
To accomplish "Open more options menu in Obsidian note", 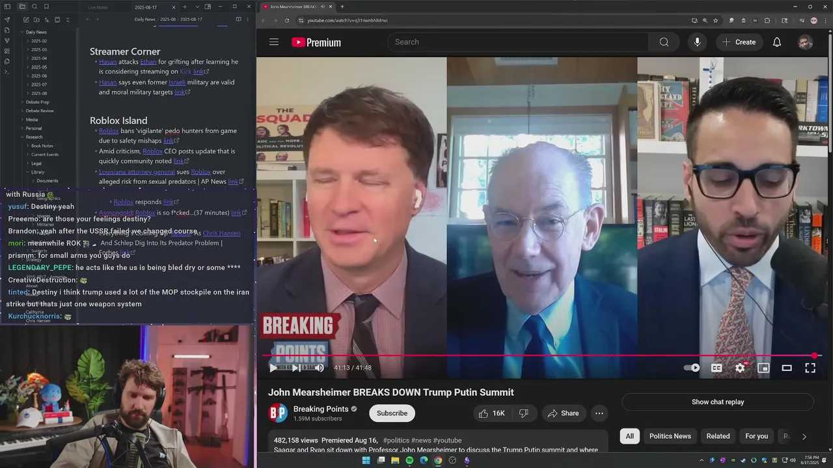I will pos(249,19).
